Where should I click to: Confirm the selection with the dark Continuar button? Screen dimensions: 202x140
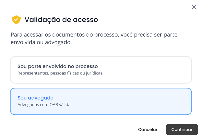click(182, 129)
